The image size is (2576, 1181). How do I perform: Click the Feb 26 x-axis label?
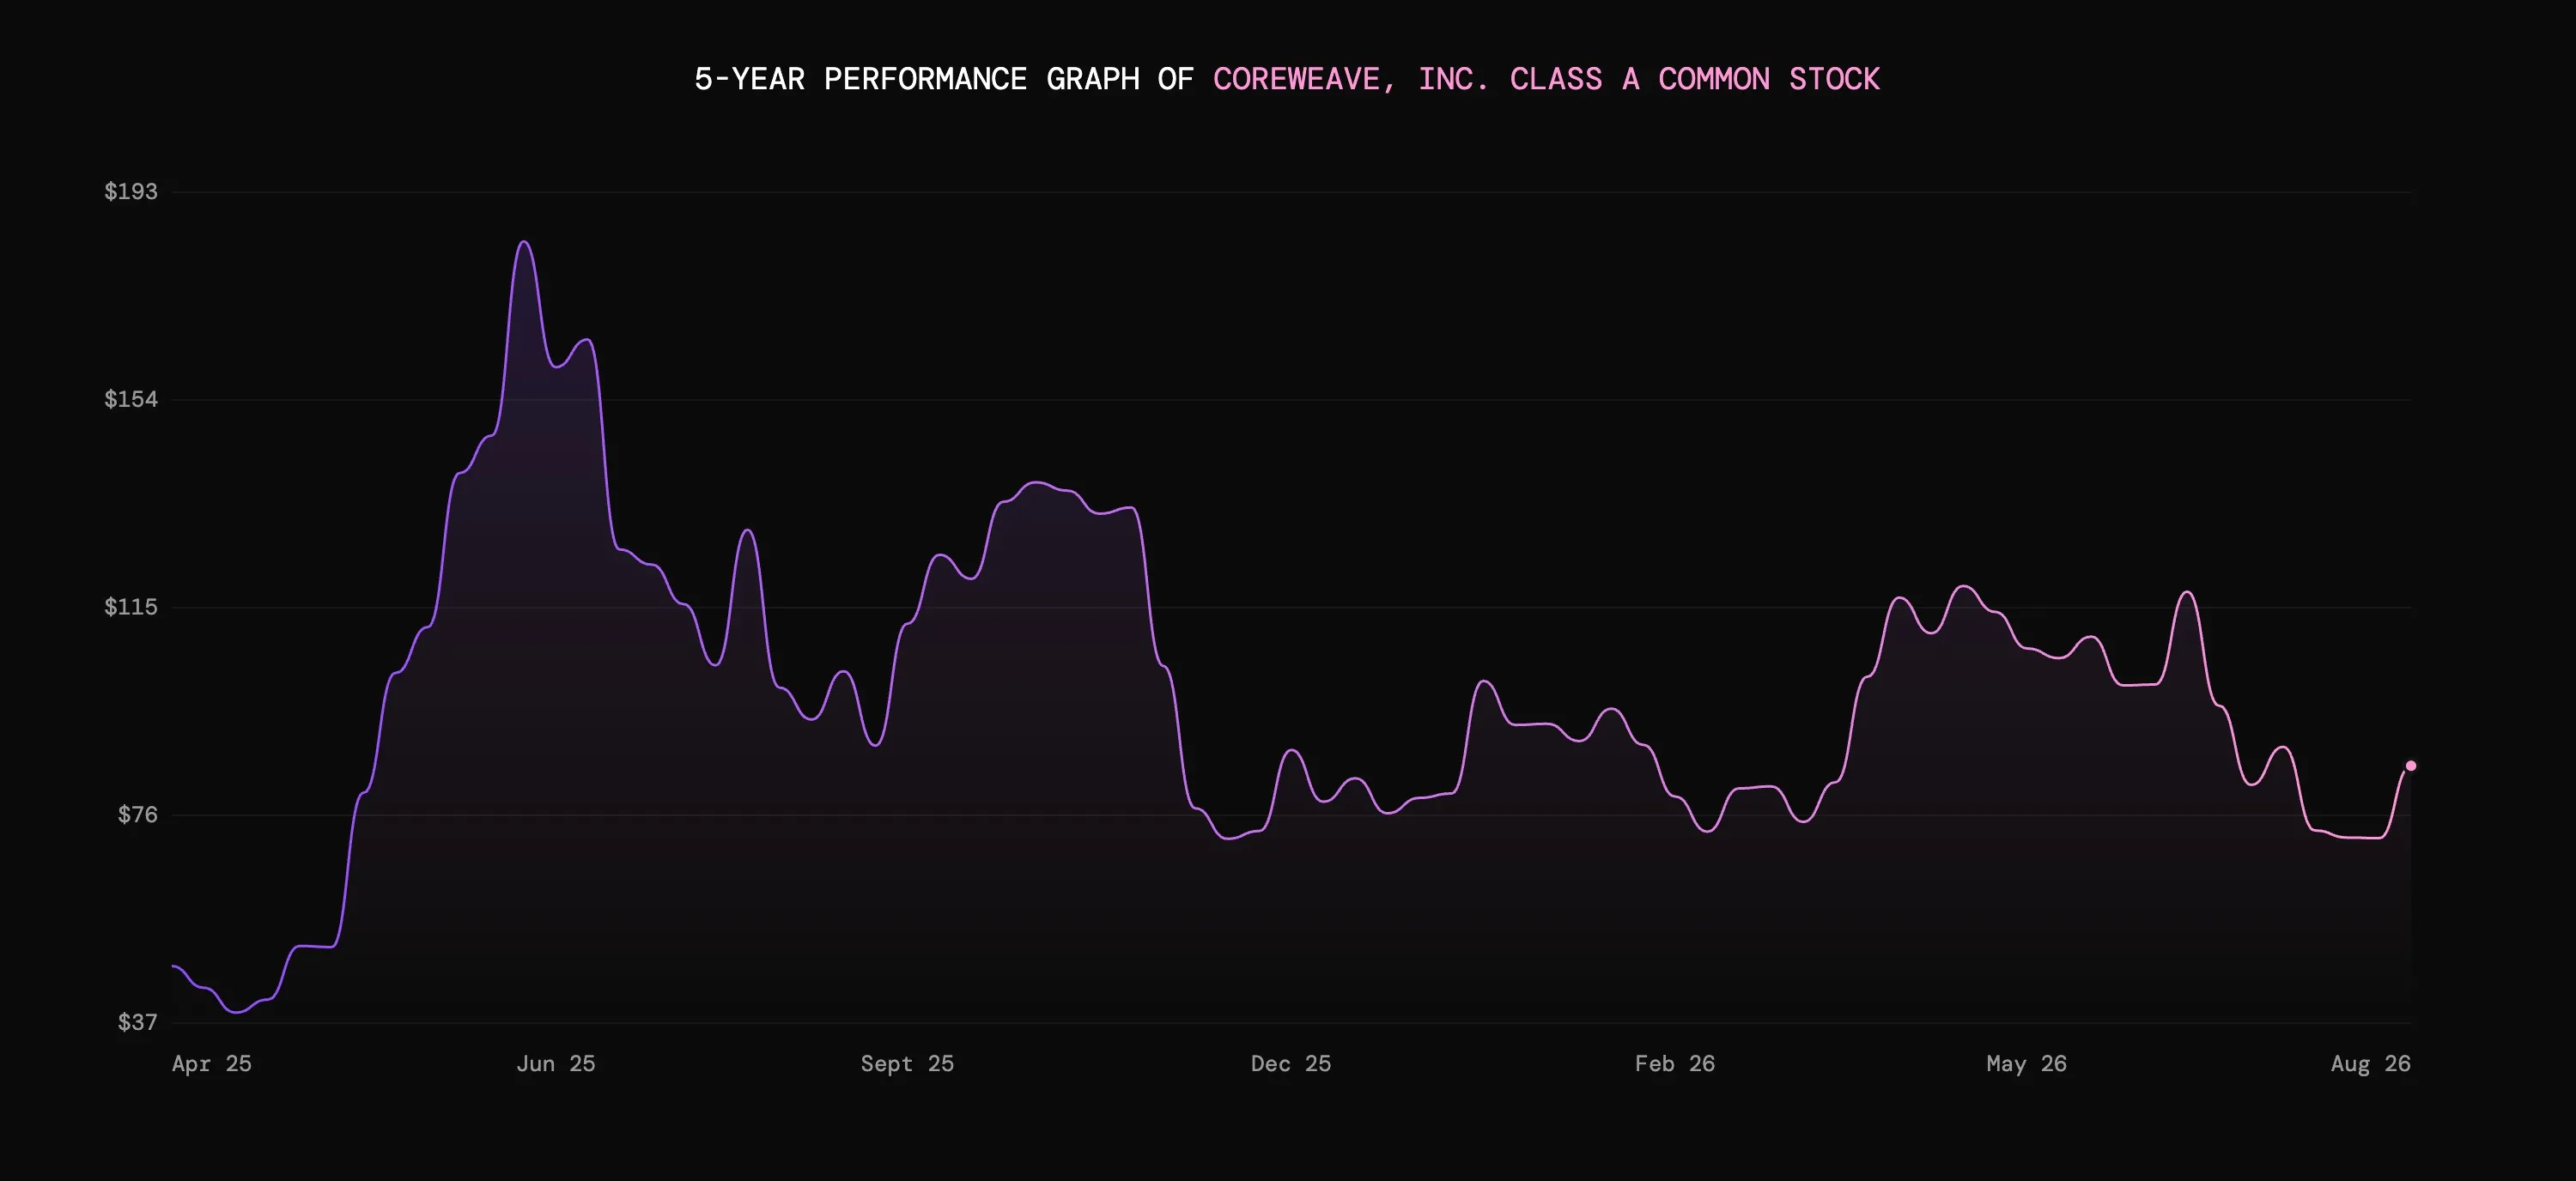(1675, 1064)
